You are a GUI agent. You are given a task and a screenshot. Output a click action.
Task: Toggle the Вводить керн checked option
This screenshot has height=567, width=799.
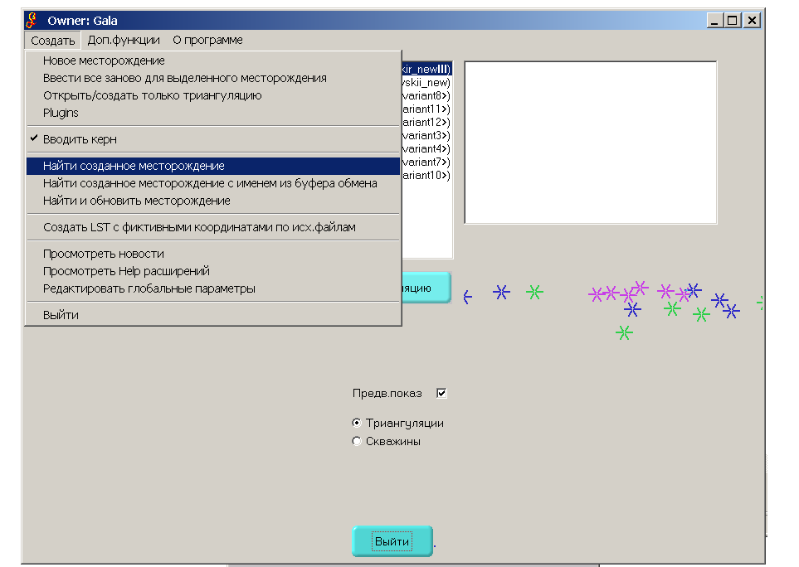pyautogui.click(x=213, y=139)
